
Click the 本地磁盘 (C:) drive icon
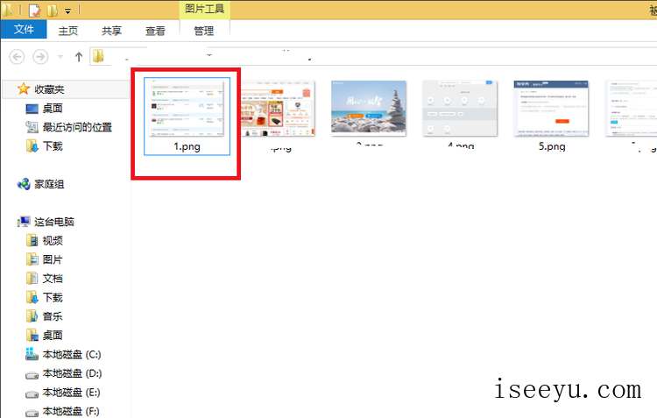[32, 354]
